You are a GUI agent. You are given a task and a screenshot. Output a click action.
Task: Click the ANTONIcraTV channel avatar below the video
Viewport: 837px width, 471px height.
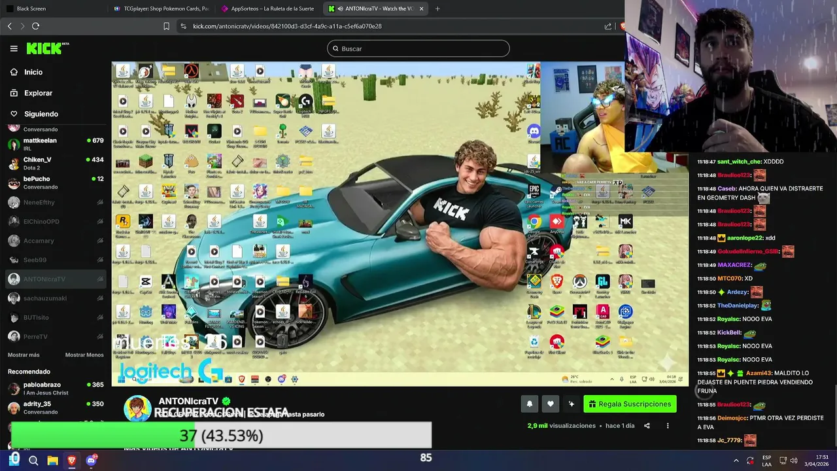click(138, 408)
